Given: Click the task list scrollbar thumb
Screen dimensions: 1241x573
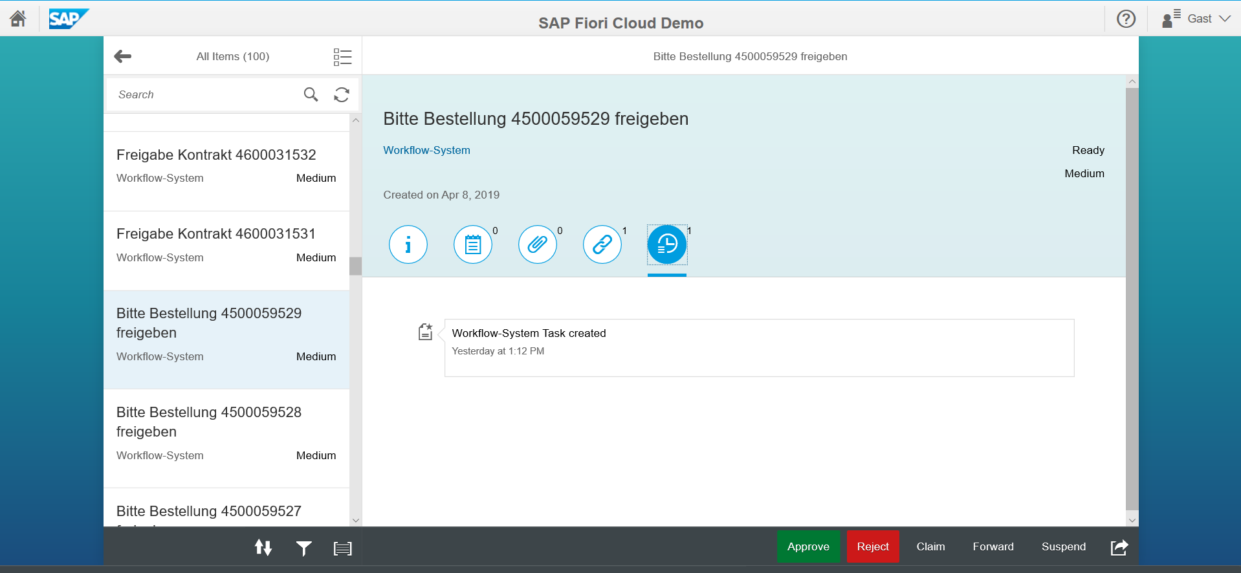Looking at the screenshot, I should (x=355, y=266).
